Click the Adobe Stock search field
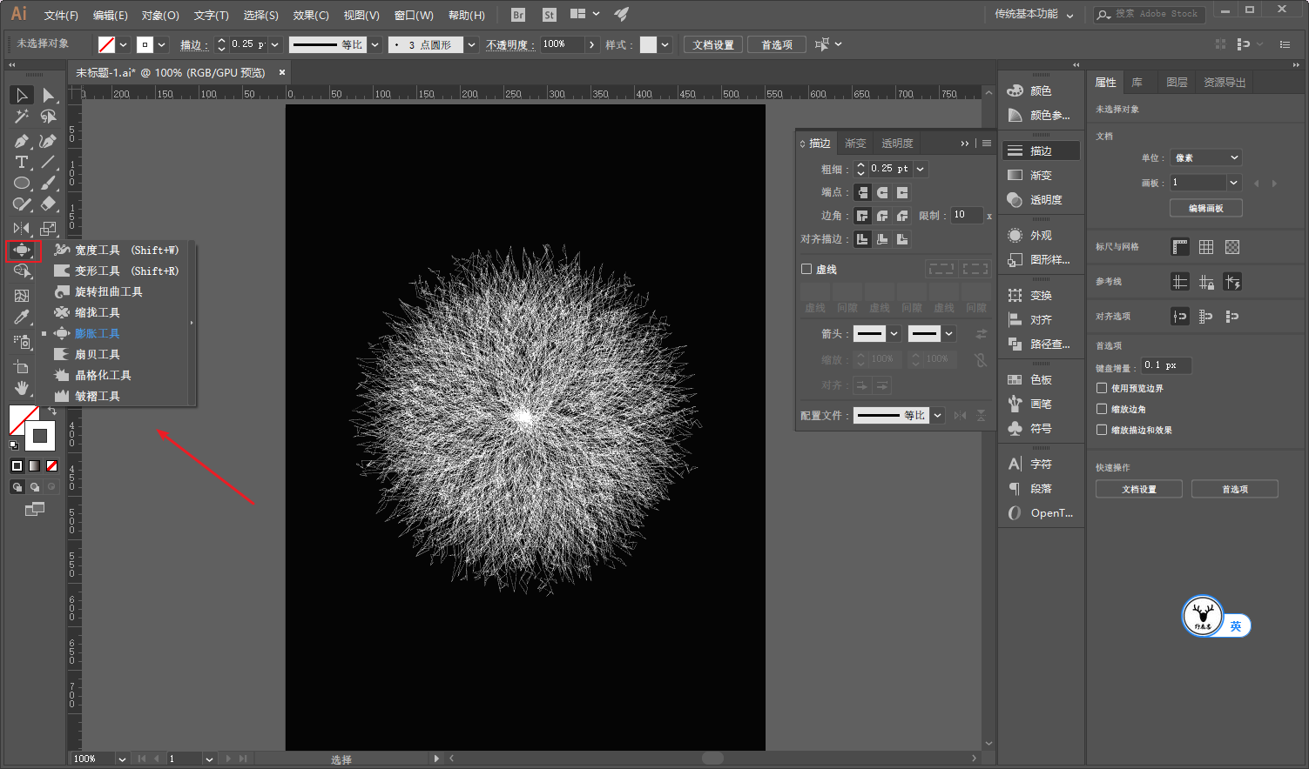Screen dimensions: 1309x769 [x=1150, y=14]
